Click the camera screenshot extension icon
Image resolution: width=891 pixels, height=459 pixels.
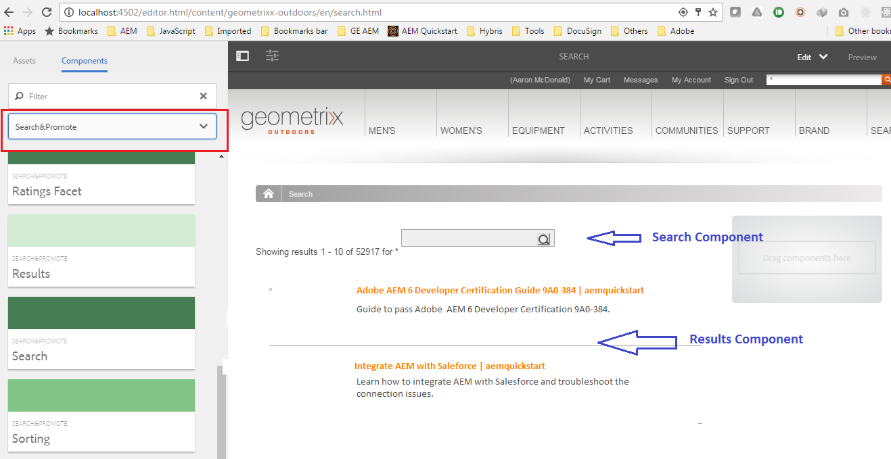pos(843,11)
